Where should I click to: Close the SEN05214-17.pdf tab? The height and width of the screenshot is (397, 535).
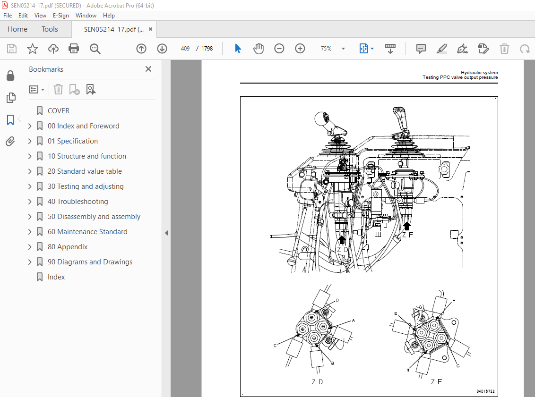pyautogui.click(x=150, y=29)
